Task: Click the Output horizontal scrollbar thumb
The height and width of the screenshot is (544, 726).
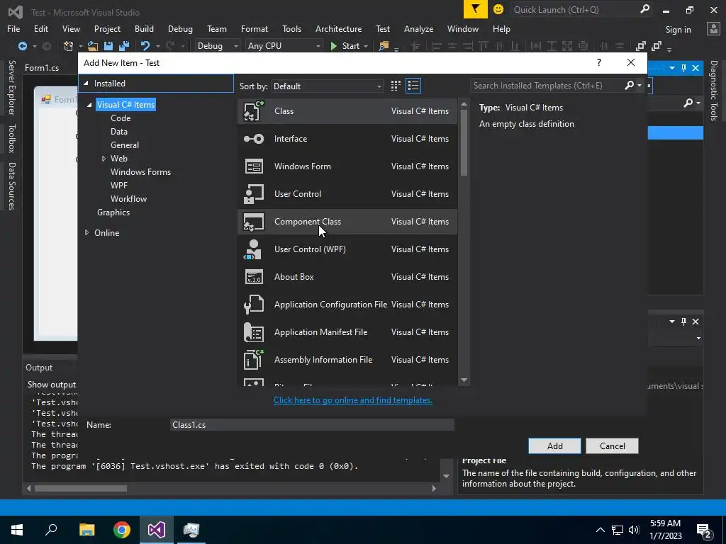Action: click(x=81, y=489)
